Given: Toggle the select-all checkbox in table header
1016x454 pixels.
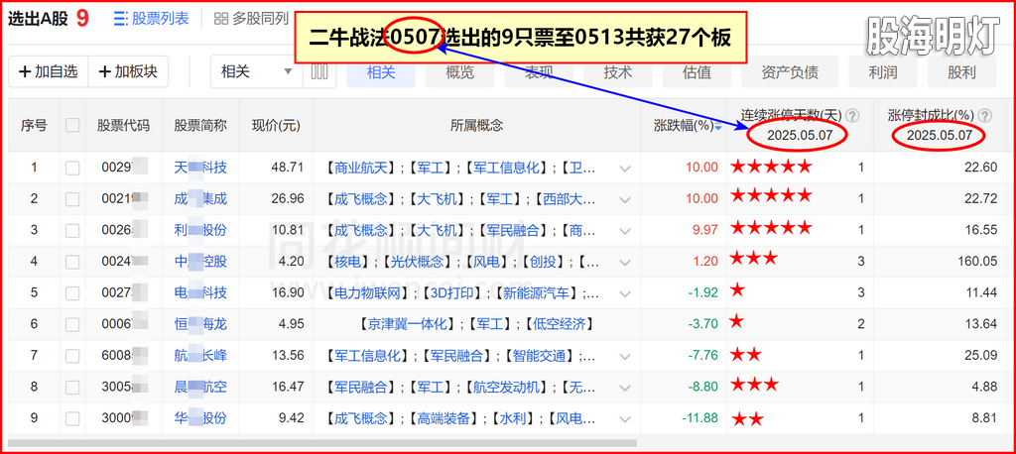Looking at the screenshot, I should click(x=72, y=125).
